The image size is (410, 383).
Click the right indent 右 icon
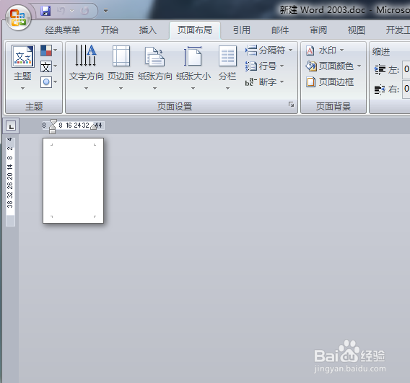[x=380, y=89]
